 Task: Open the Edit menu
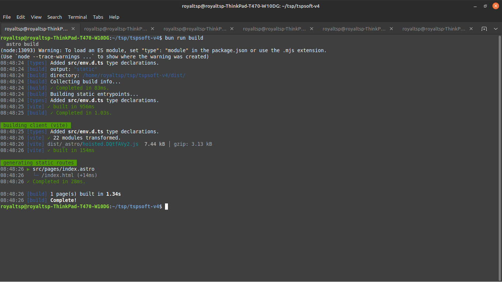(21, 17)
